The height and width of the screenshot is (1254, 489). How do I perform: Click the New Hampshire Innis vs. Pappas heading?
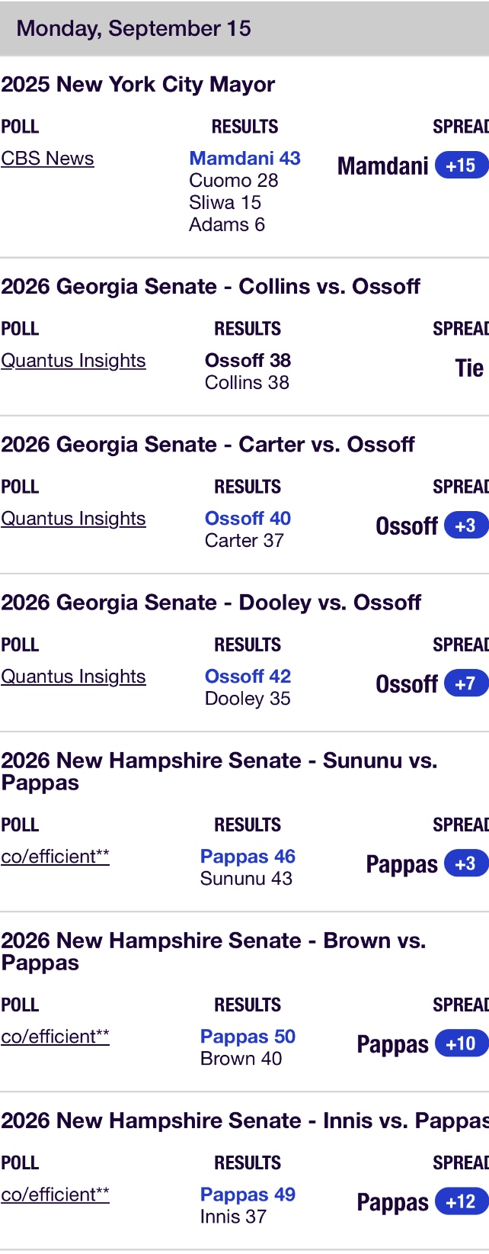point(244,1121)
